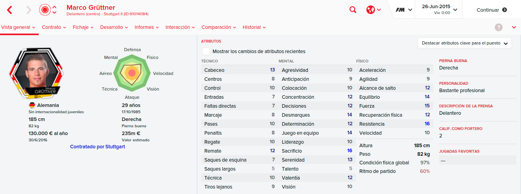Open the help question mark icon

pyautogui.click(x=499, y=27)
